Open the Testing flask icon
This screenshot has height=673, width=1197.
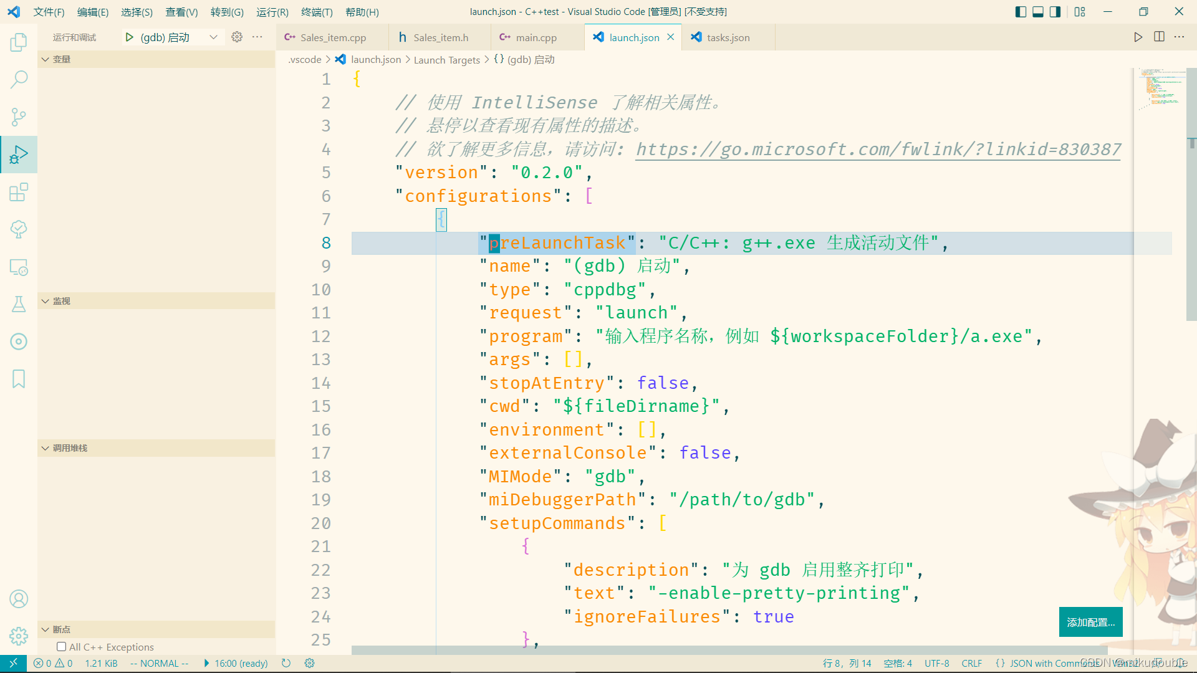coord(19,304)
